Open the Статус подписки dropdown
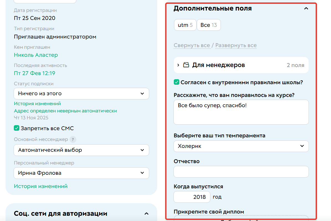This screenshot has width=331, height=221. point(81,94)
